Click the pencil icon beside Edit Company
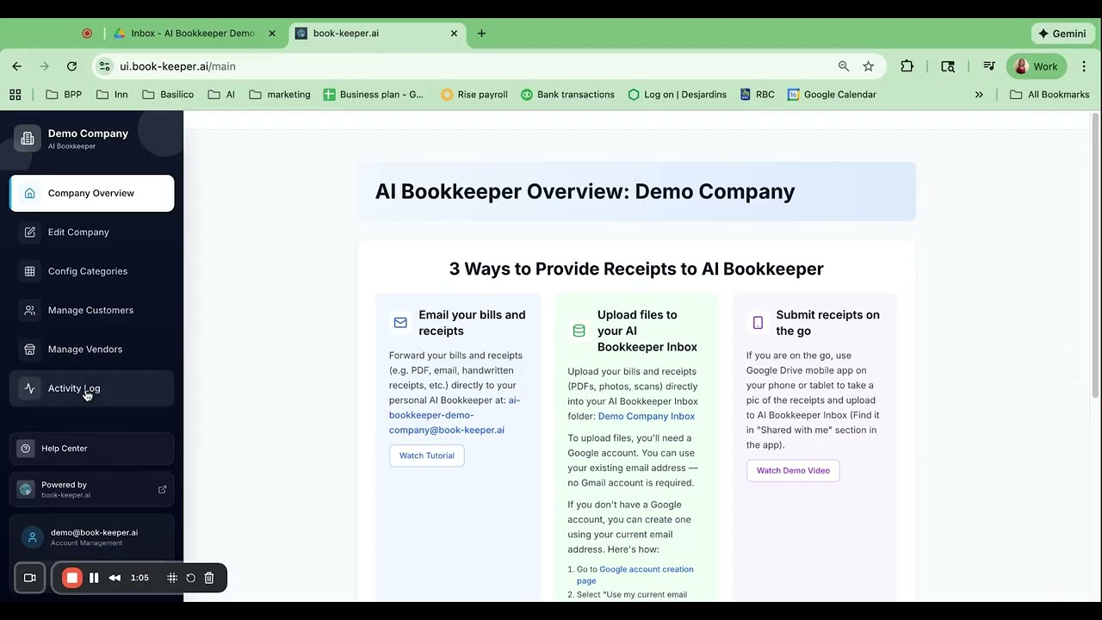The height and width of the screenshot is (620, 1102). pos(30,232)
